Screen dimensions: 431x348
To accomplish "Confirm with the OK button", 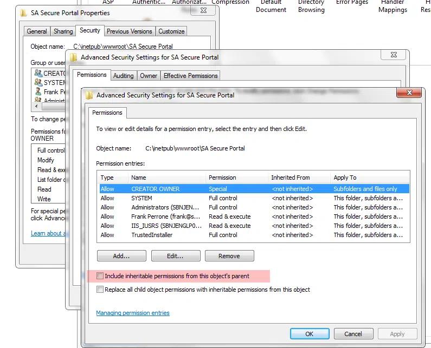I will 310,334.
